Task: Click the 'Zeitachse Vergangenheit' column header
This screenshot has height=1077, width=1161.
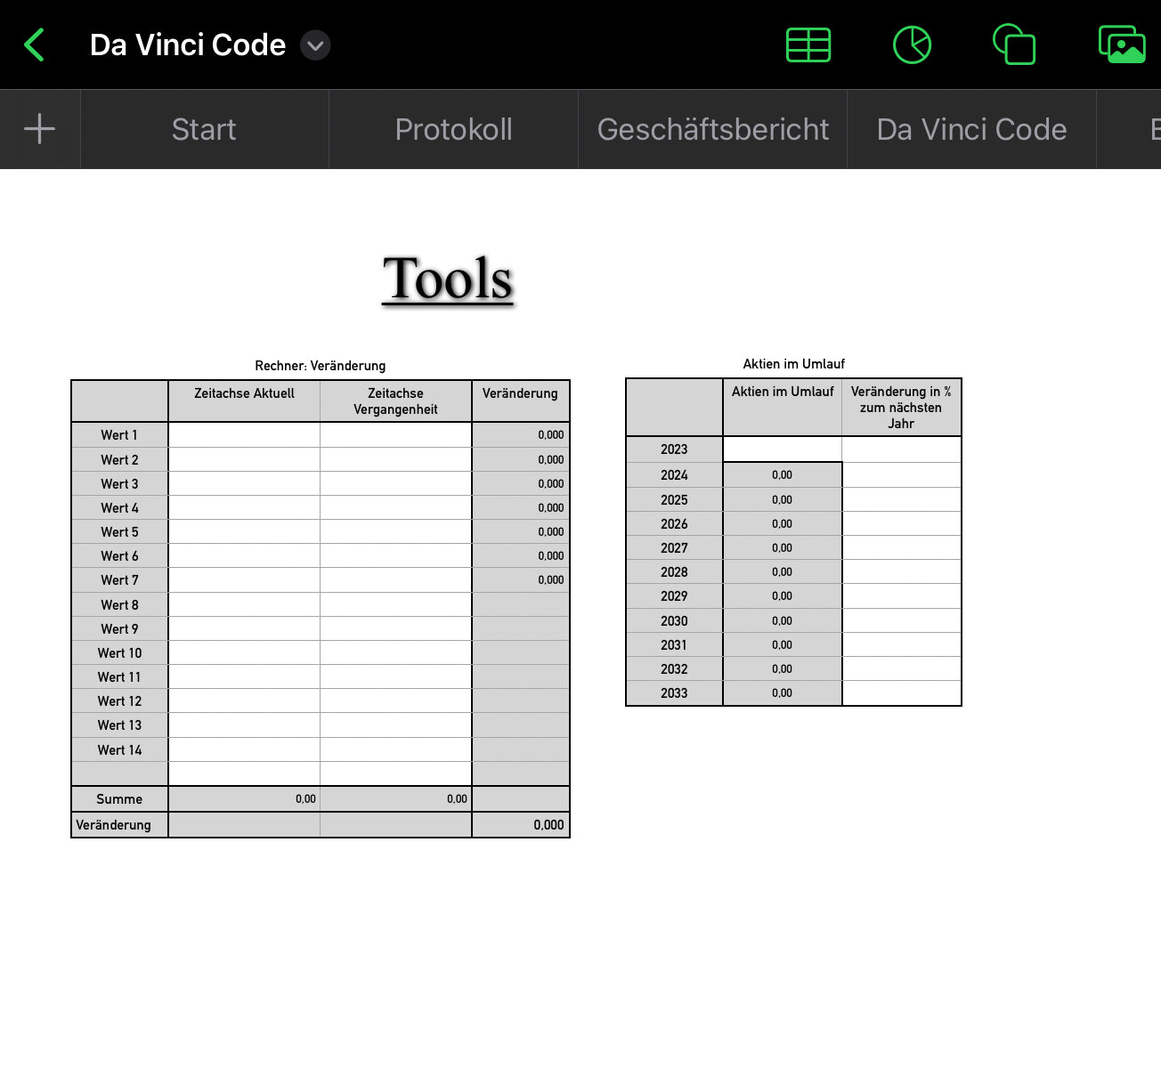Action: (x=395, y=401)
